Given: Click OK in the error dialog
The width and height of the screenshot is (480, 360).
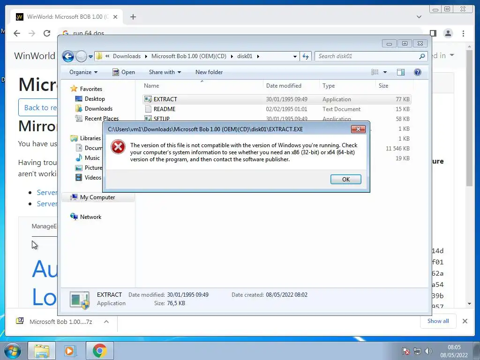Looking at the screenshot, I should coord(345,179).
